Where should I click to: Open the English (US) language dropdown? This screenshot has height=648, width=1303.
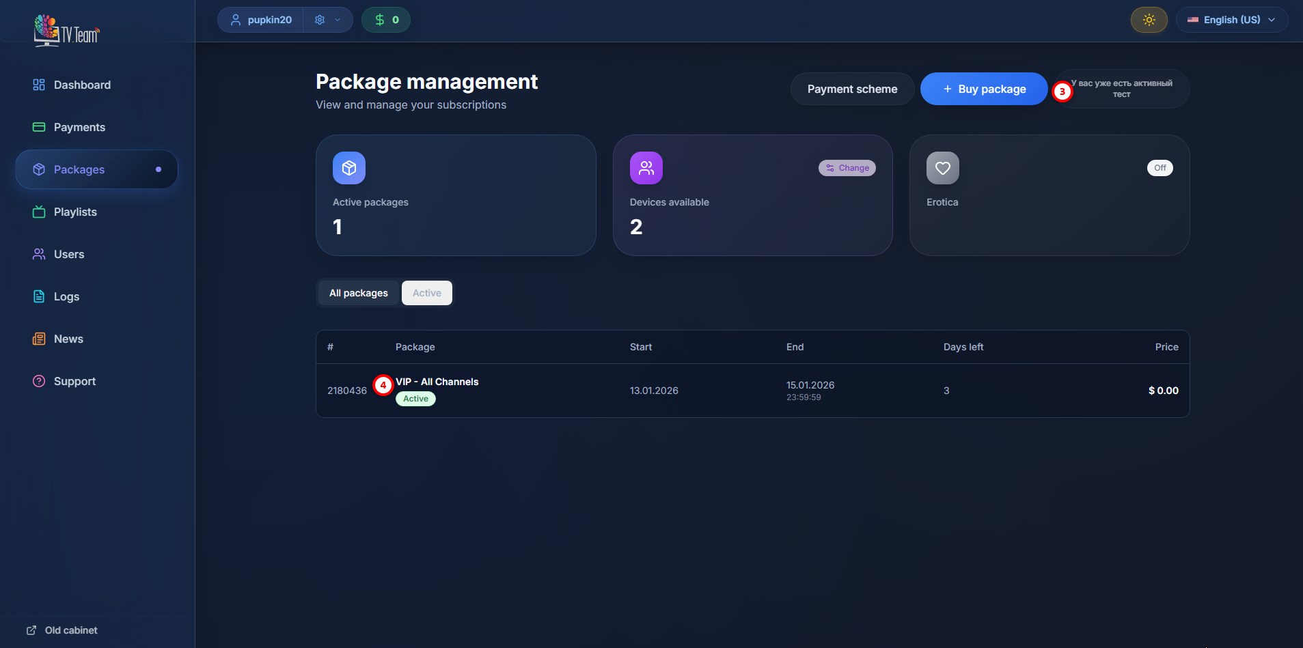click(x=1231, y=20)
